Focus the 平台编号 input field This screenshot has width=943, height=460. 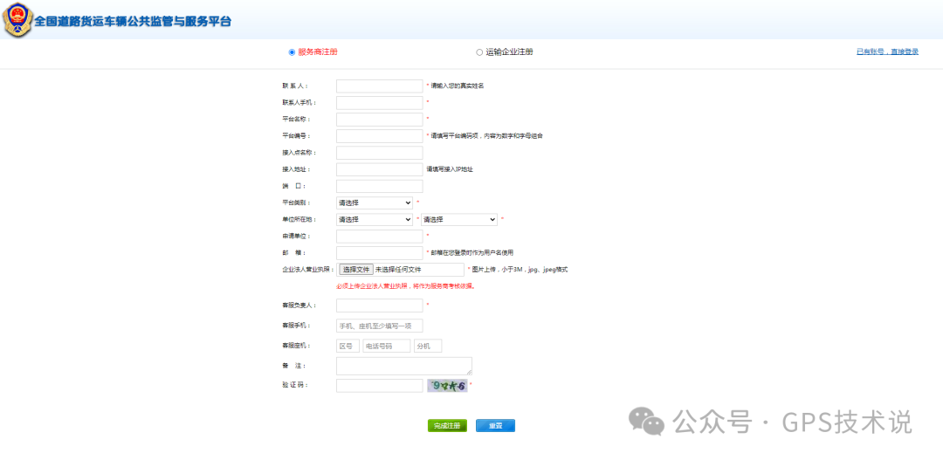(x=380, y=136)
